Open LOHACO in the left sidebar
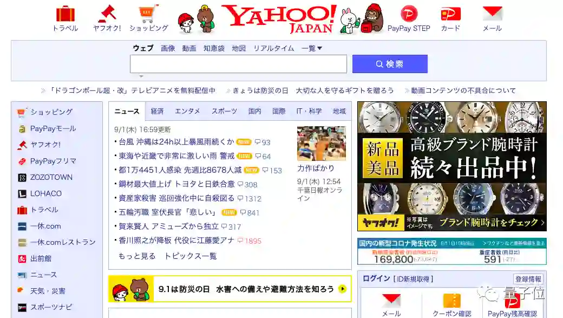The image size is (563, 318). pos(46,194)
